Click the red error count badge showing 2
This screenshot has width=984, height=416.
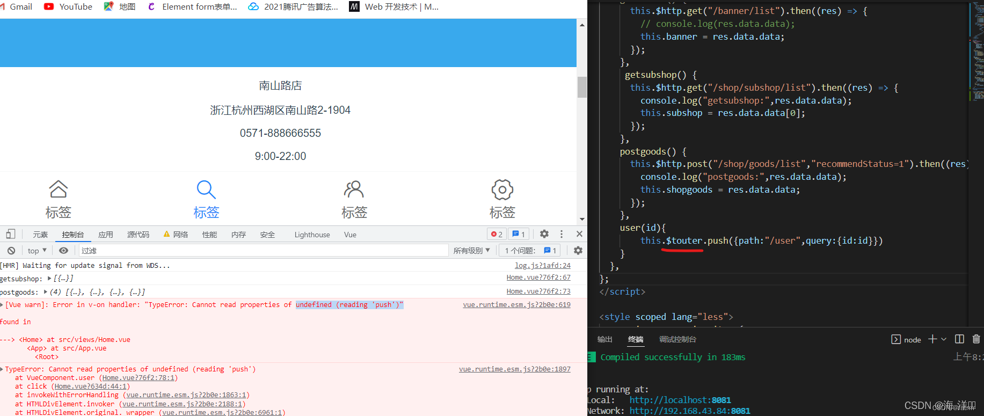point(497,234)
